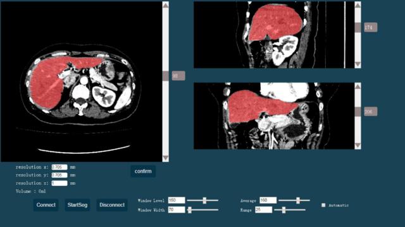Click the up arrow of axial view scrollbar

point(166,5)
